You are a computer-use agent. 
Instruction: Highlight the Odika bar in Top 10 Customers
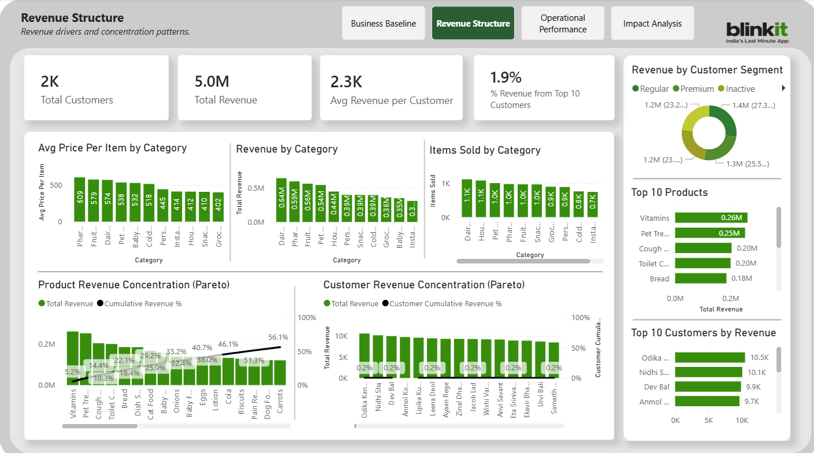pyautogui.click(x=711, y=357)
